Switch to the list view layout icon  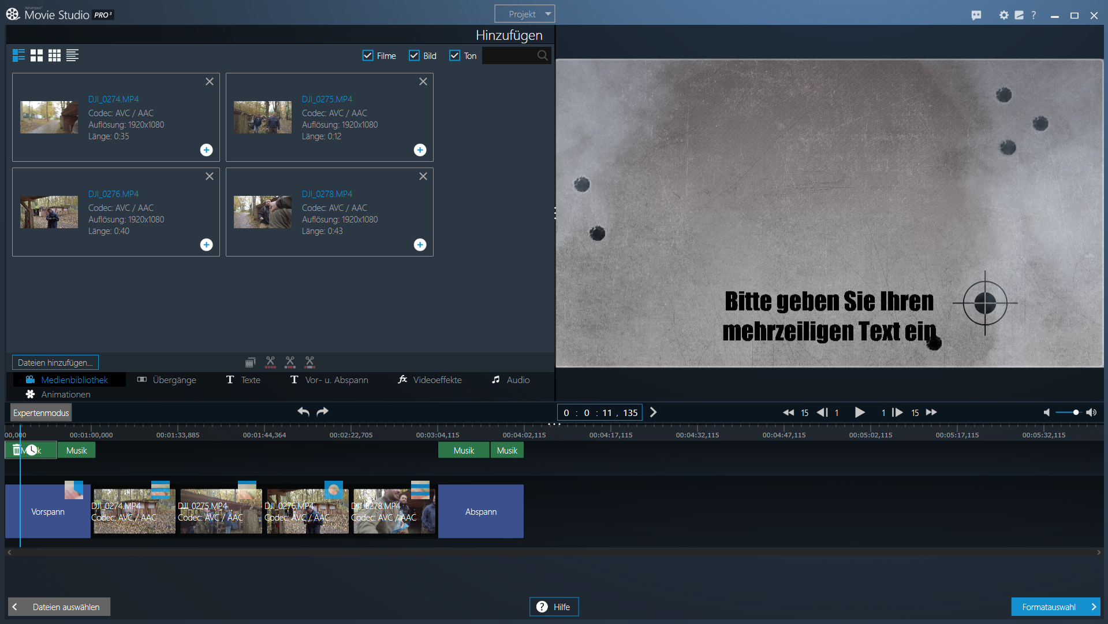coord(72,55)
